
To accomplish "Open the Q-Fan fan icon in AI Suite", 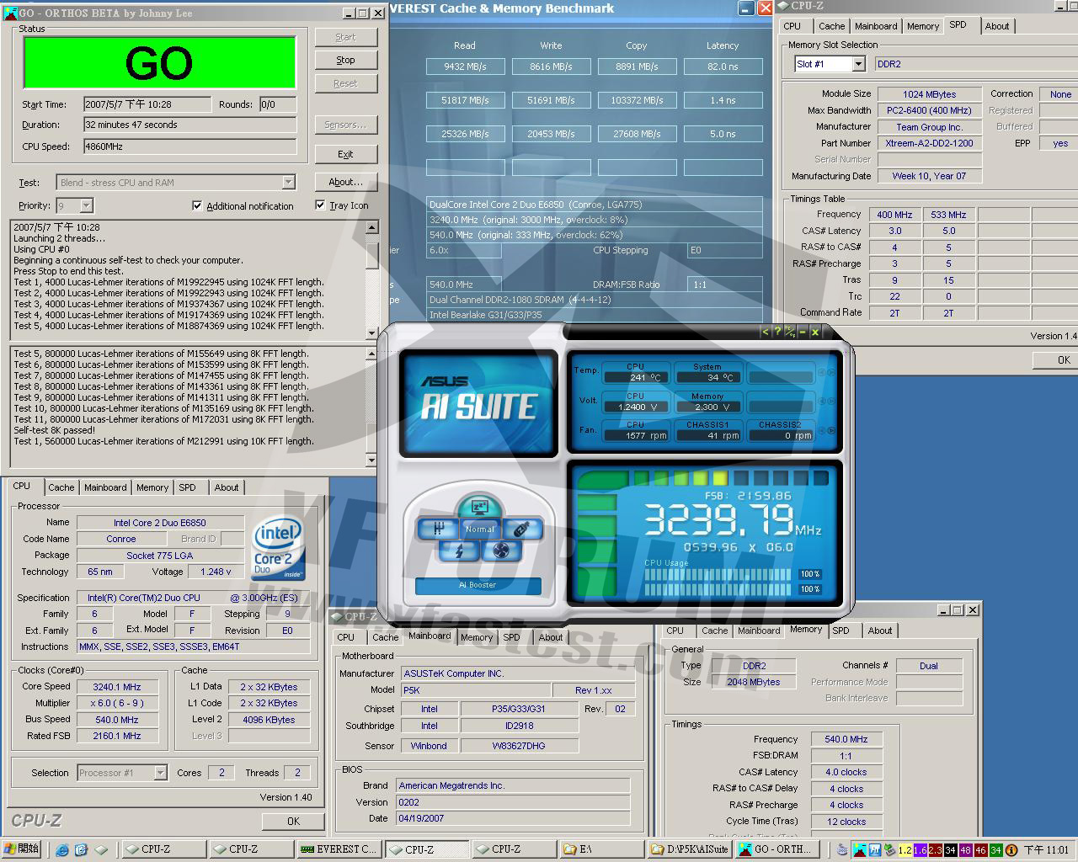I will (501, 551).
